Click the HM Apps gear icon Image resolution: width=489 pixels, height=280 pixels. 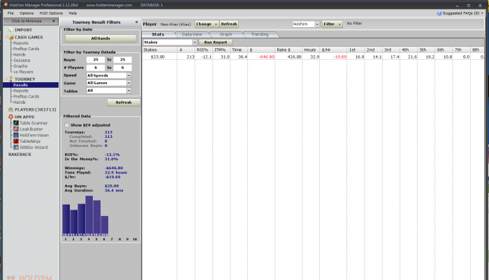click(10, 117)
